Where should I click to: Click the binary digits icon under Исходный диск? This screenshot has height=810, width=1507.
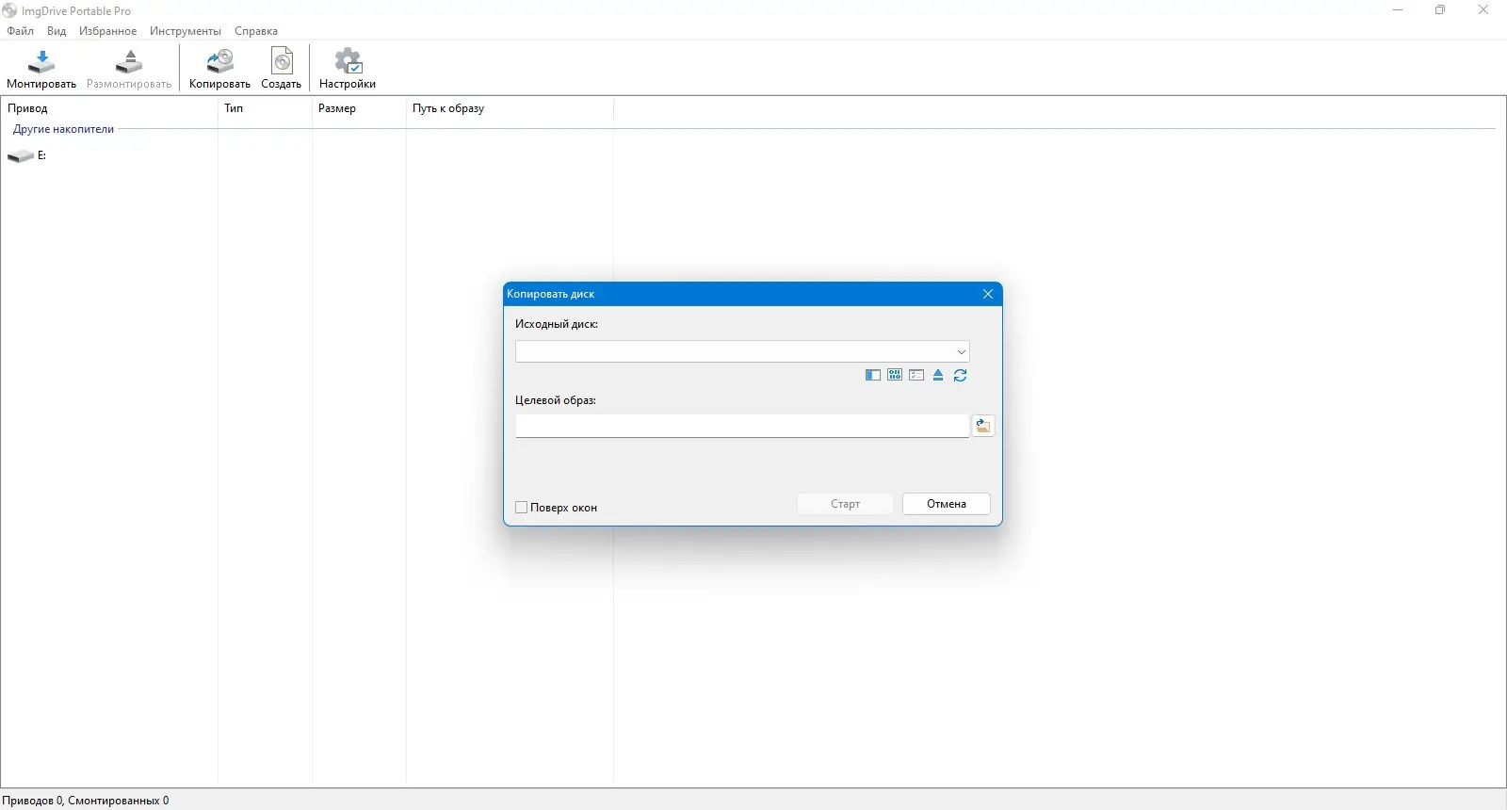coord(895,375)
